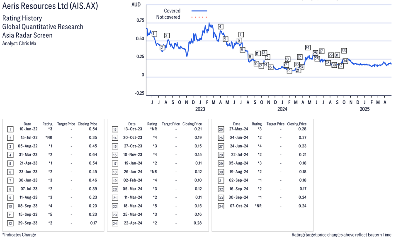Viewport: 396px width, 237px height.
Task: Click chart marker 9 on the graph
Action: click(x=250, y=56)
